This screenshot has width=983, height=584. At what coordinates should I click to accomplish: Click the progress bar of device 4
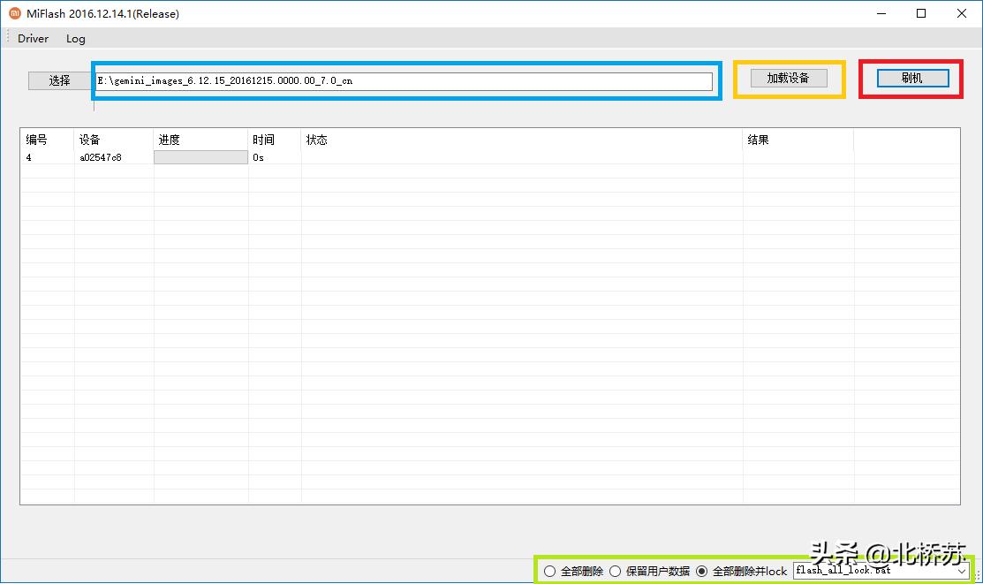[x=200, y=156]
